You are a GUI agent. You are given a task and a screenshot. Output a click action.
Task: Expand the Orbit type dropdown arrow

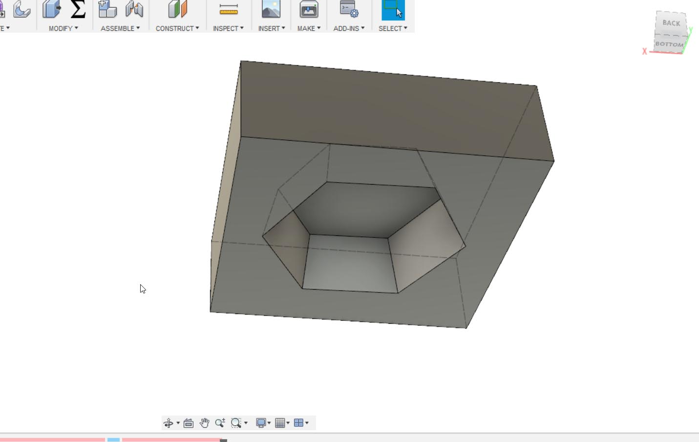coord(178,423)
